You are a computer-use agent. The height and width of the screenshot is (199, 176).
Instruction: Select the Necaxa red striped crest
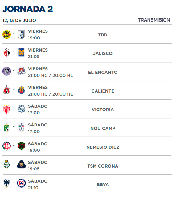coord(6,109)
